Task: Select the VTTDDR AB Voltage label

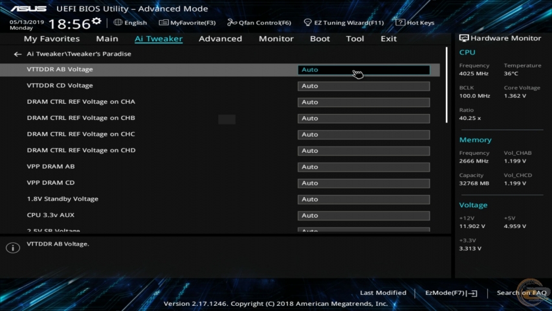Action: pyautogui.click(x=60, y=69)
